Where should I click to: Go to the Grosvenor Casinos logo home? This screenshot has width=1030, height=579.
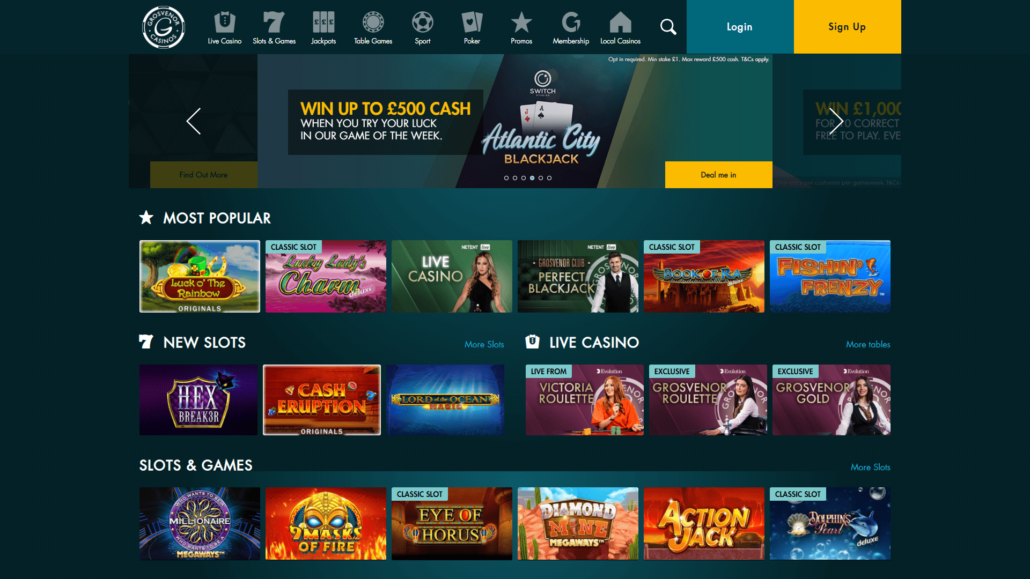coord(164,27)
